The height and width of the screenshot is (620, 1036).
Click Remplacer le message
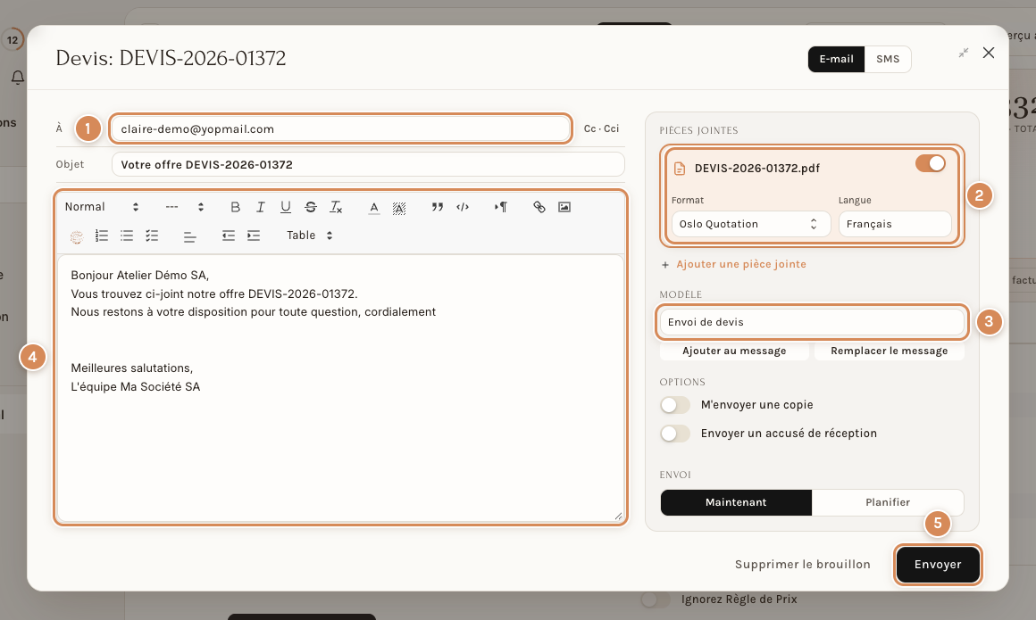tap(889, 351)
